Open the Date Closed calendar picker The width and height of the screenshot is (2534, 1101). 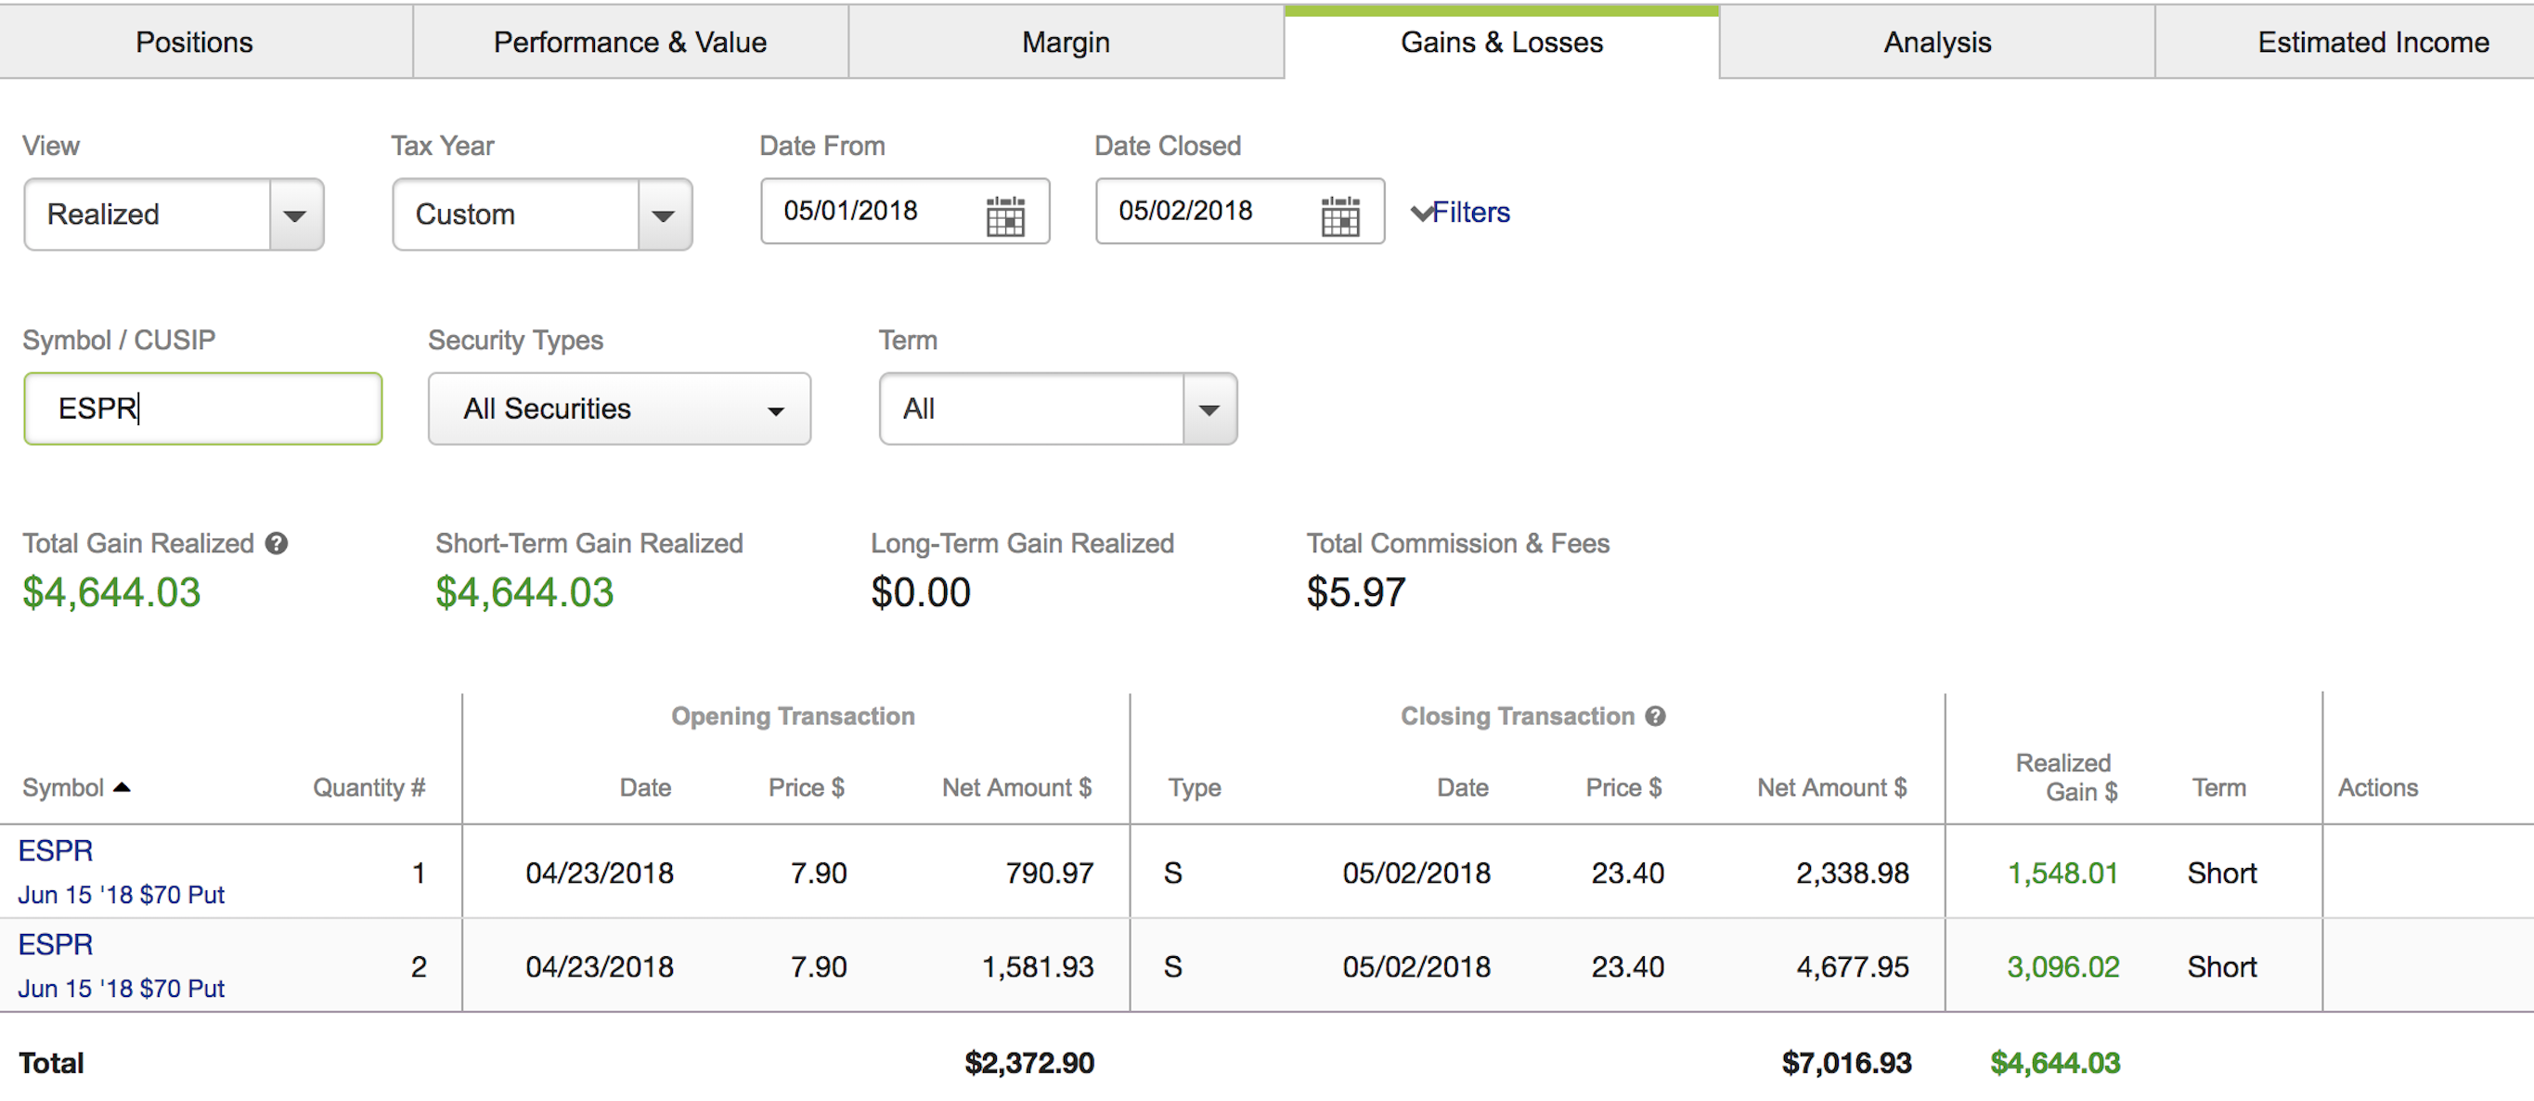pos(1339,215)
